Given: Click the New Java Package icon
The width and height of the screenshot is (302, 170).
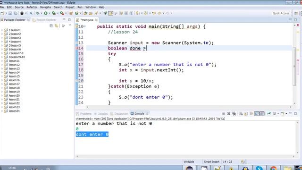Looking at the screenshot, I should click(x=71, y=13).
